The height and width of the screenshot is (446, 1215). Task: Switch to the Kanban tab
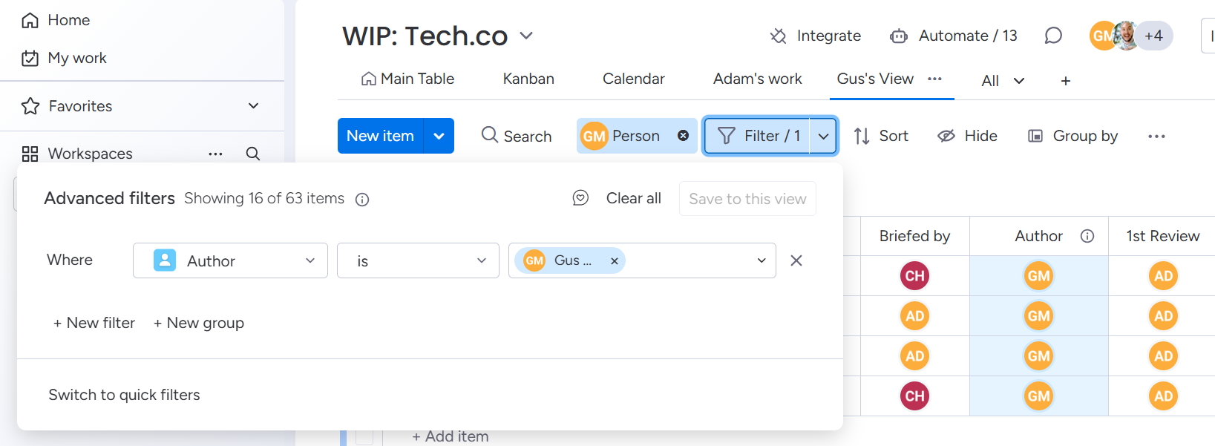pos(528,79)
